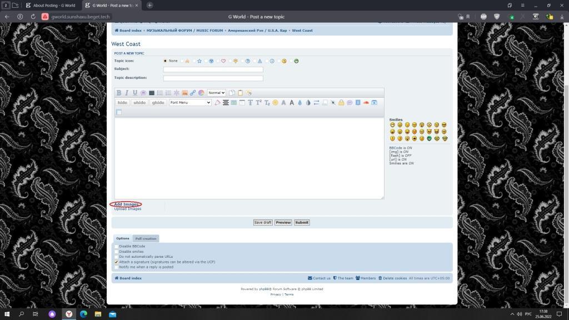This screenshot has width=569, height=320.
Task: Apply italic formatting in the editor
Action: click(127, 93)
